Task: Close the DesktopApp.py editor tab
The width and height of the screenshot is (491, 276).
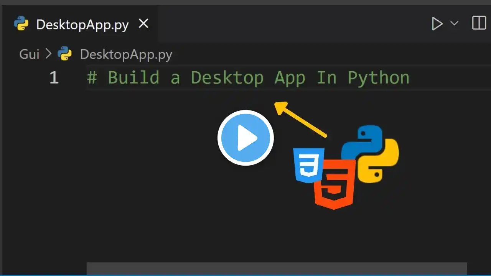Action: [x=143, y=24]
